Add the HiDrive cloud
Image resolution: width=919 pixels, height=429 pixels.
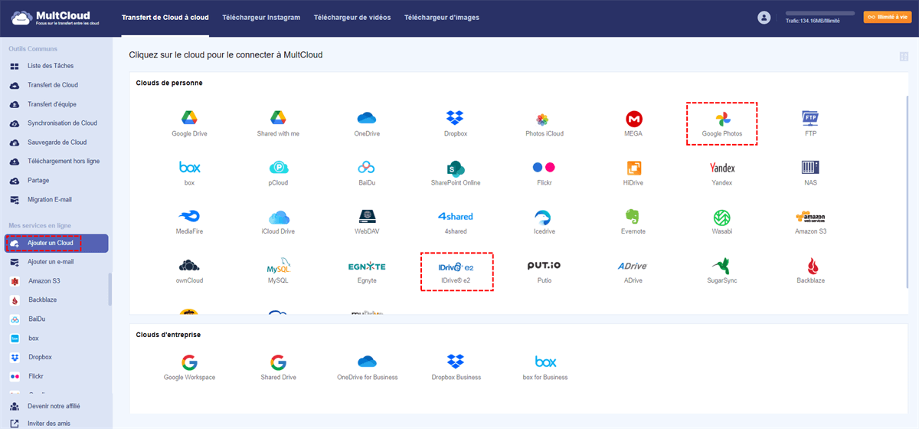[633, 173]
